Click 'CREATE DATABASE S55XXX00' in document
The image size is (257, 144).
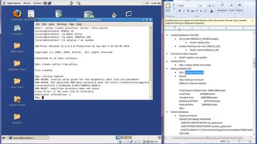(x=195, y=119)
